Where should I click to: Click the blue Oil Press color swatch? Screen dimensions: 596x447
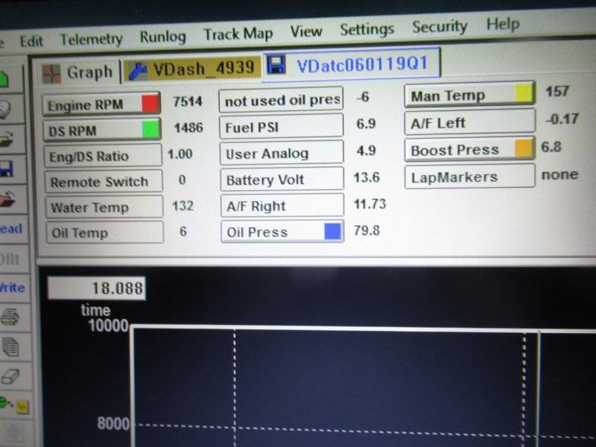tap(333, 232)
